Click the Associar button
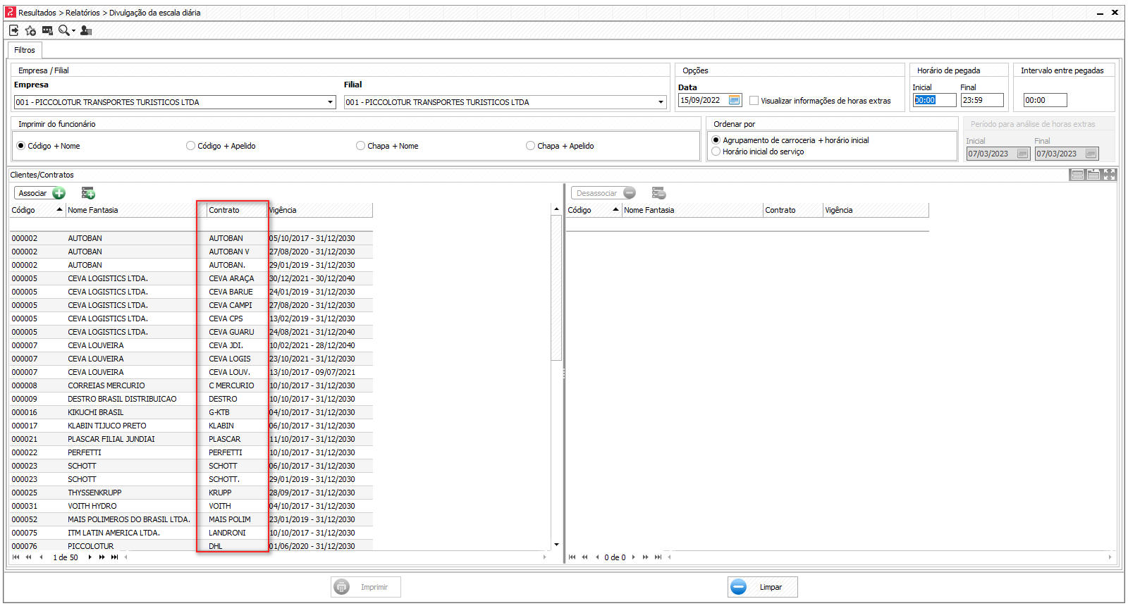1128x606 pixels. (x=40, y=193)
